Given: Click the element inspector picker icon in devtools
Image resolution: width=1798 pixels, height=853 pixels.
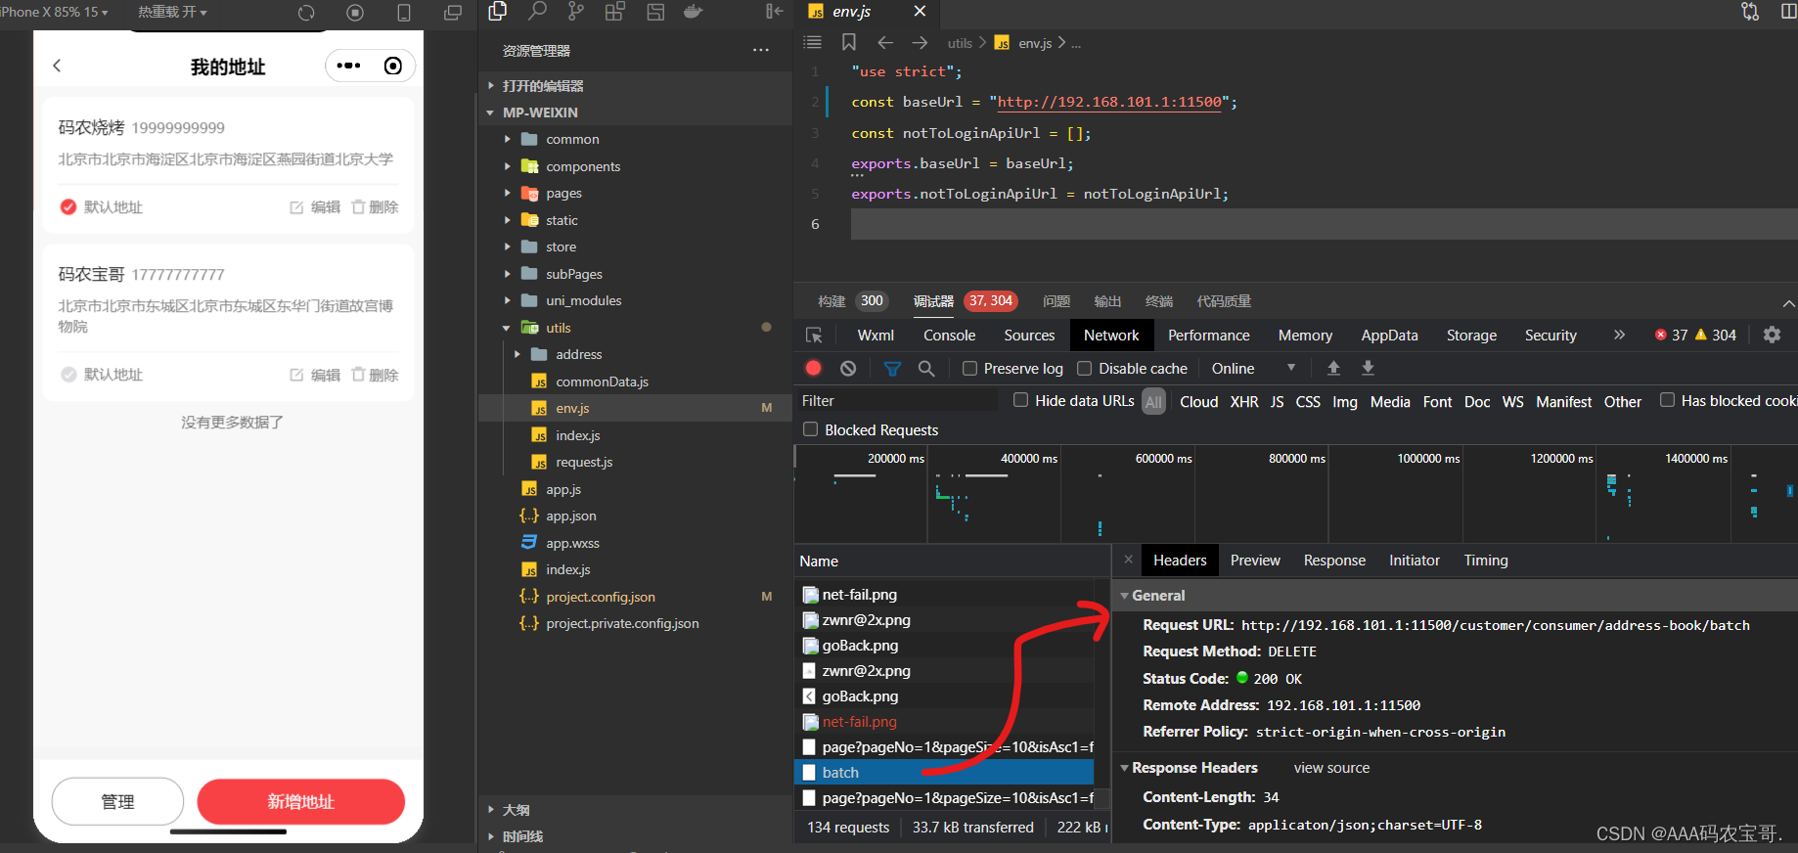Looking at the screenshot, I should [814, 335].
